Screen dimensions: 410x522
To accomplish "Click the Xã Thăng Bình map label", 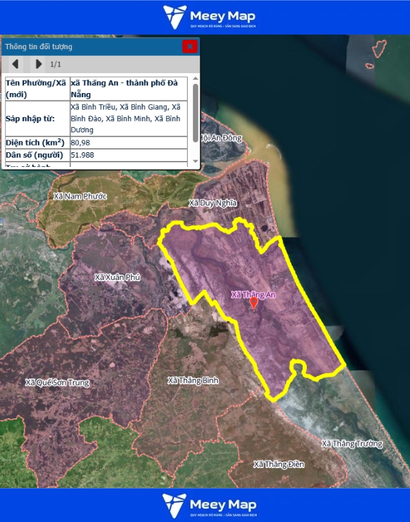I will coord(193,380).
